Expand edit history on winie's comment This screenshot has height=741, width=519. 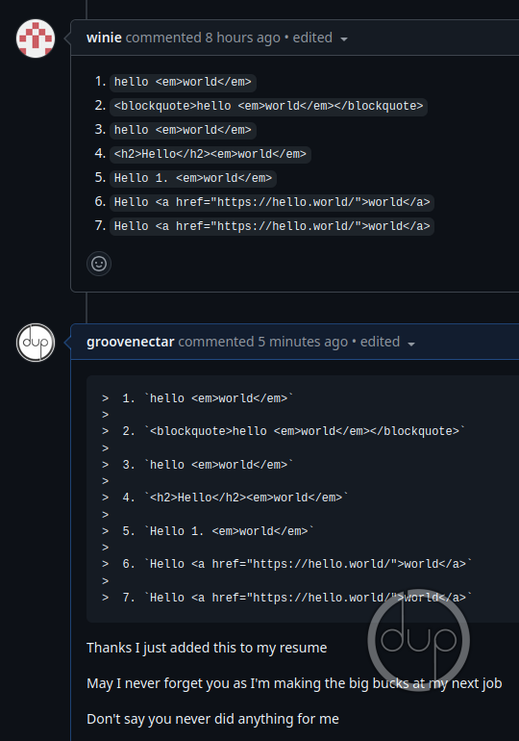click(344, 38)
